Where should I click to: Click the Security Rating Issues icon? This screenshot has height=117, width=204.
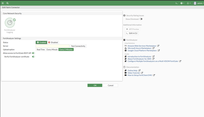[x=124, y=15]
